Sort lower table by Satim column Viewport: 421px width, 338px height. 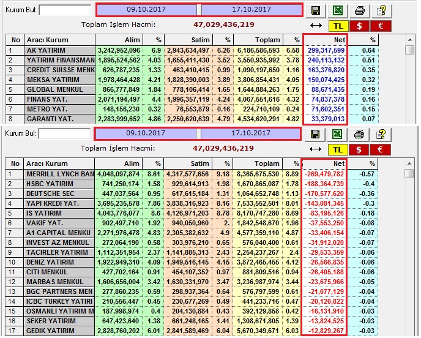[188, 163]
